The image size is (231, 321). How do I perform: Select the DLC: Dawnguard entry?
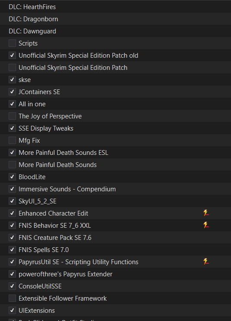115,31
